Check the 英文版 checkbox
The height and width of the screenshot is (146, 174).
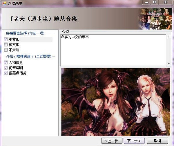click(6, 44)
